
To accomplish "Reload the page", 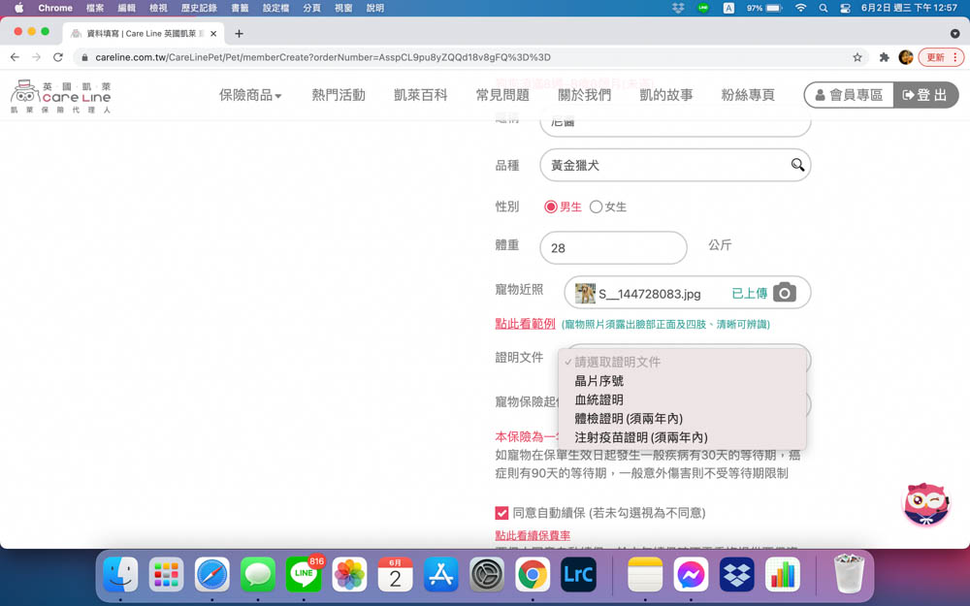I will 57,57.
